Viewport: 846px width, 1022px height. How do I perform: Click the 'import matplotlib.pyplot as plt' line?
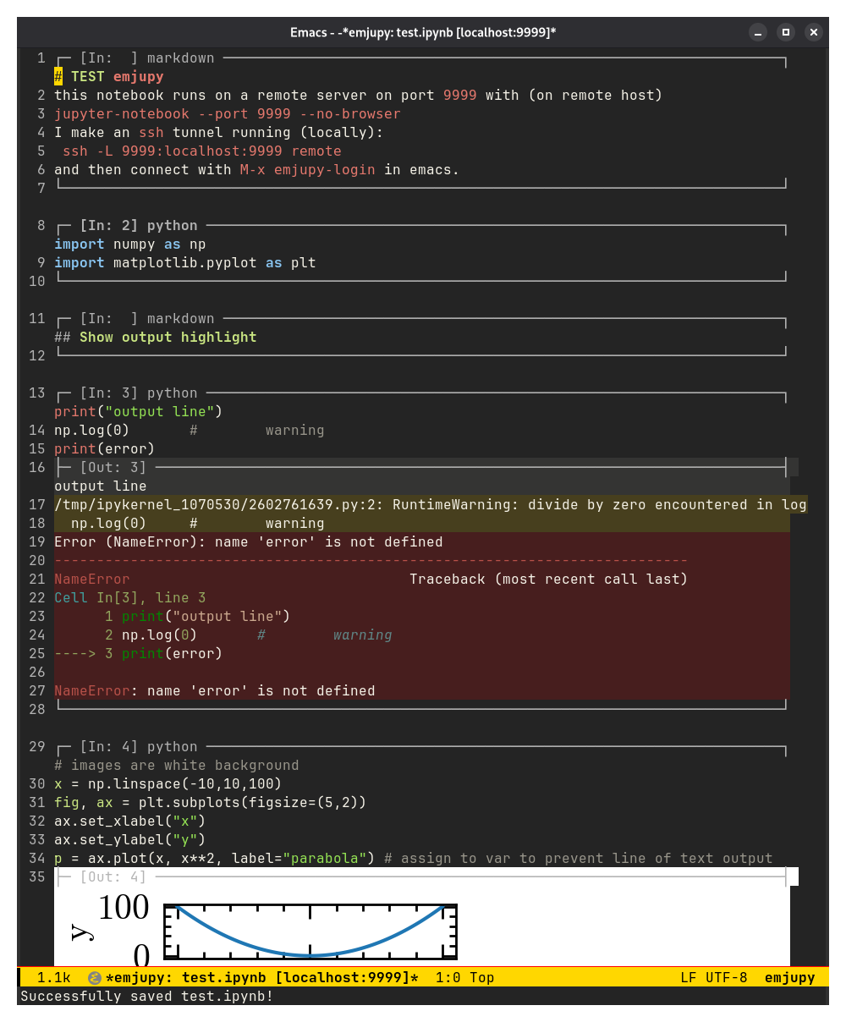click(185, 263)
